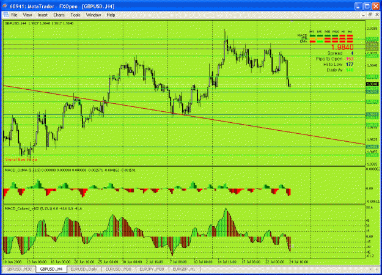Click the '18 Jun 00:00' time axis label

(x=61, y=262)
